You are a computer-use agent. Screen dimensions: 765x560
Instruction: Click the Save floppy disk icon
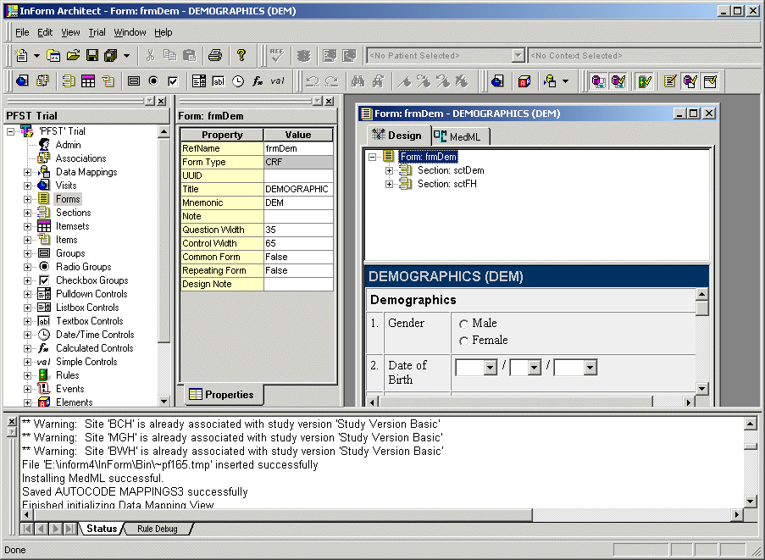point(92,56)
